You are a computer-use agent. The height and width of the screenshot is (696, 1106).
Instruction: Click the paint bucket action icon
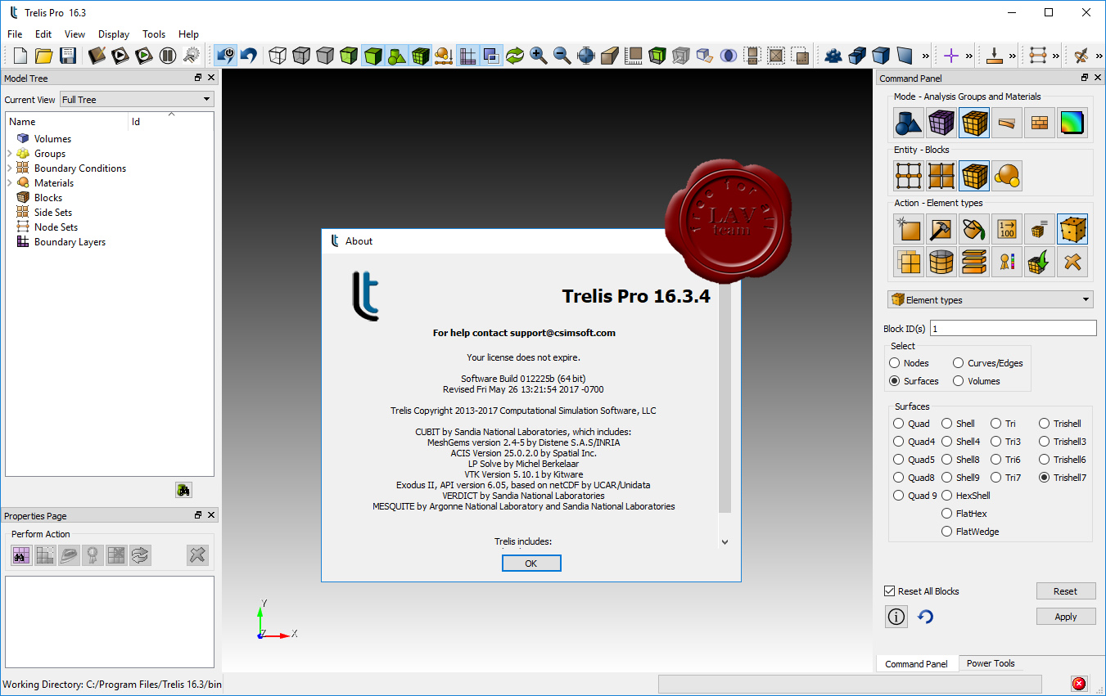click(974, 229)
